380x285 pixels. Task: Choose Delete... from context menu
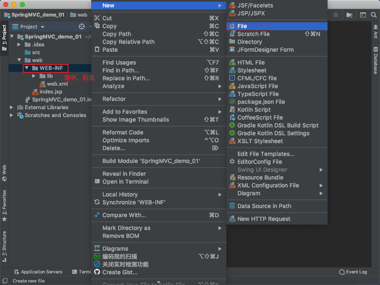(159, 148)
